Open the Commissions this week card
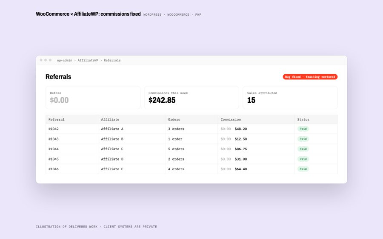This screenshot has width=383, height=239. [191, 98]
